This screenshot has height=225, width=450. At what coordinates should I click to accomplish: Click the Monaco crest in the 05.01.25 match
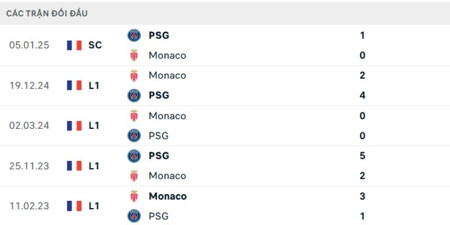pos(134,55)
